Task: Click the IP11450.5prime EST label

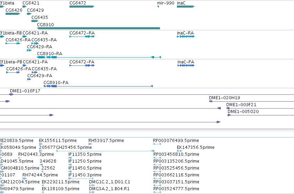Action: point(85,168)
